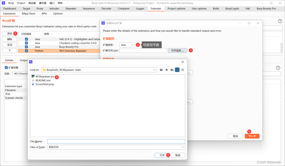This screenshot has width=285, height=166.
Task: Select the ScreenShot.png file icon
Action: click(x=33, y=84)
